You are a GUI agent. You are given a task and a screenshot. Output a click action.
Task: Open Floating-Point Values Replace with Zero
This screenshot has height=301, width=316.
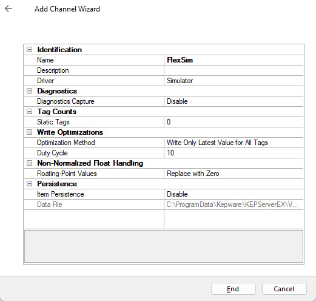tap(234, 174)
